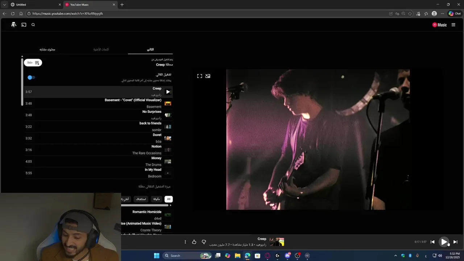Viewport: 464px width, 261px height.
Task: Click the chip row scroll arrow
Action: pos(171,205)
